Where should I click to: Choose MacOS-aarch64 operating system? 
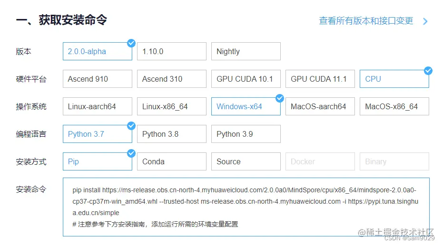click(x=320, y=106)
